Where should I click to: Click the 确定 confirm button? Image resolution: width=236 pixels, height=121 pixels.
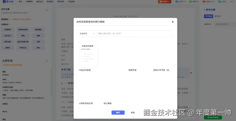pyautogui.click(x=118, y=112)
